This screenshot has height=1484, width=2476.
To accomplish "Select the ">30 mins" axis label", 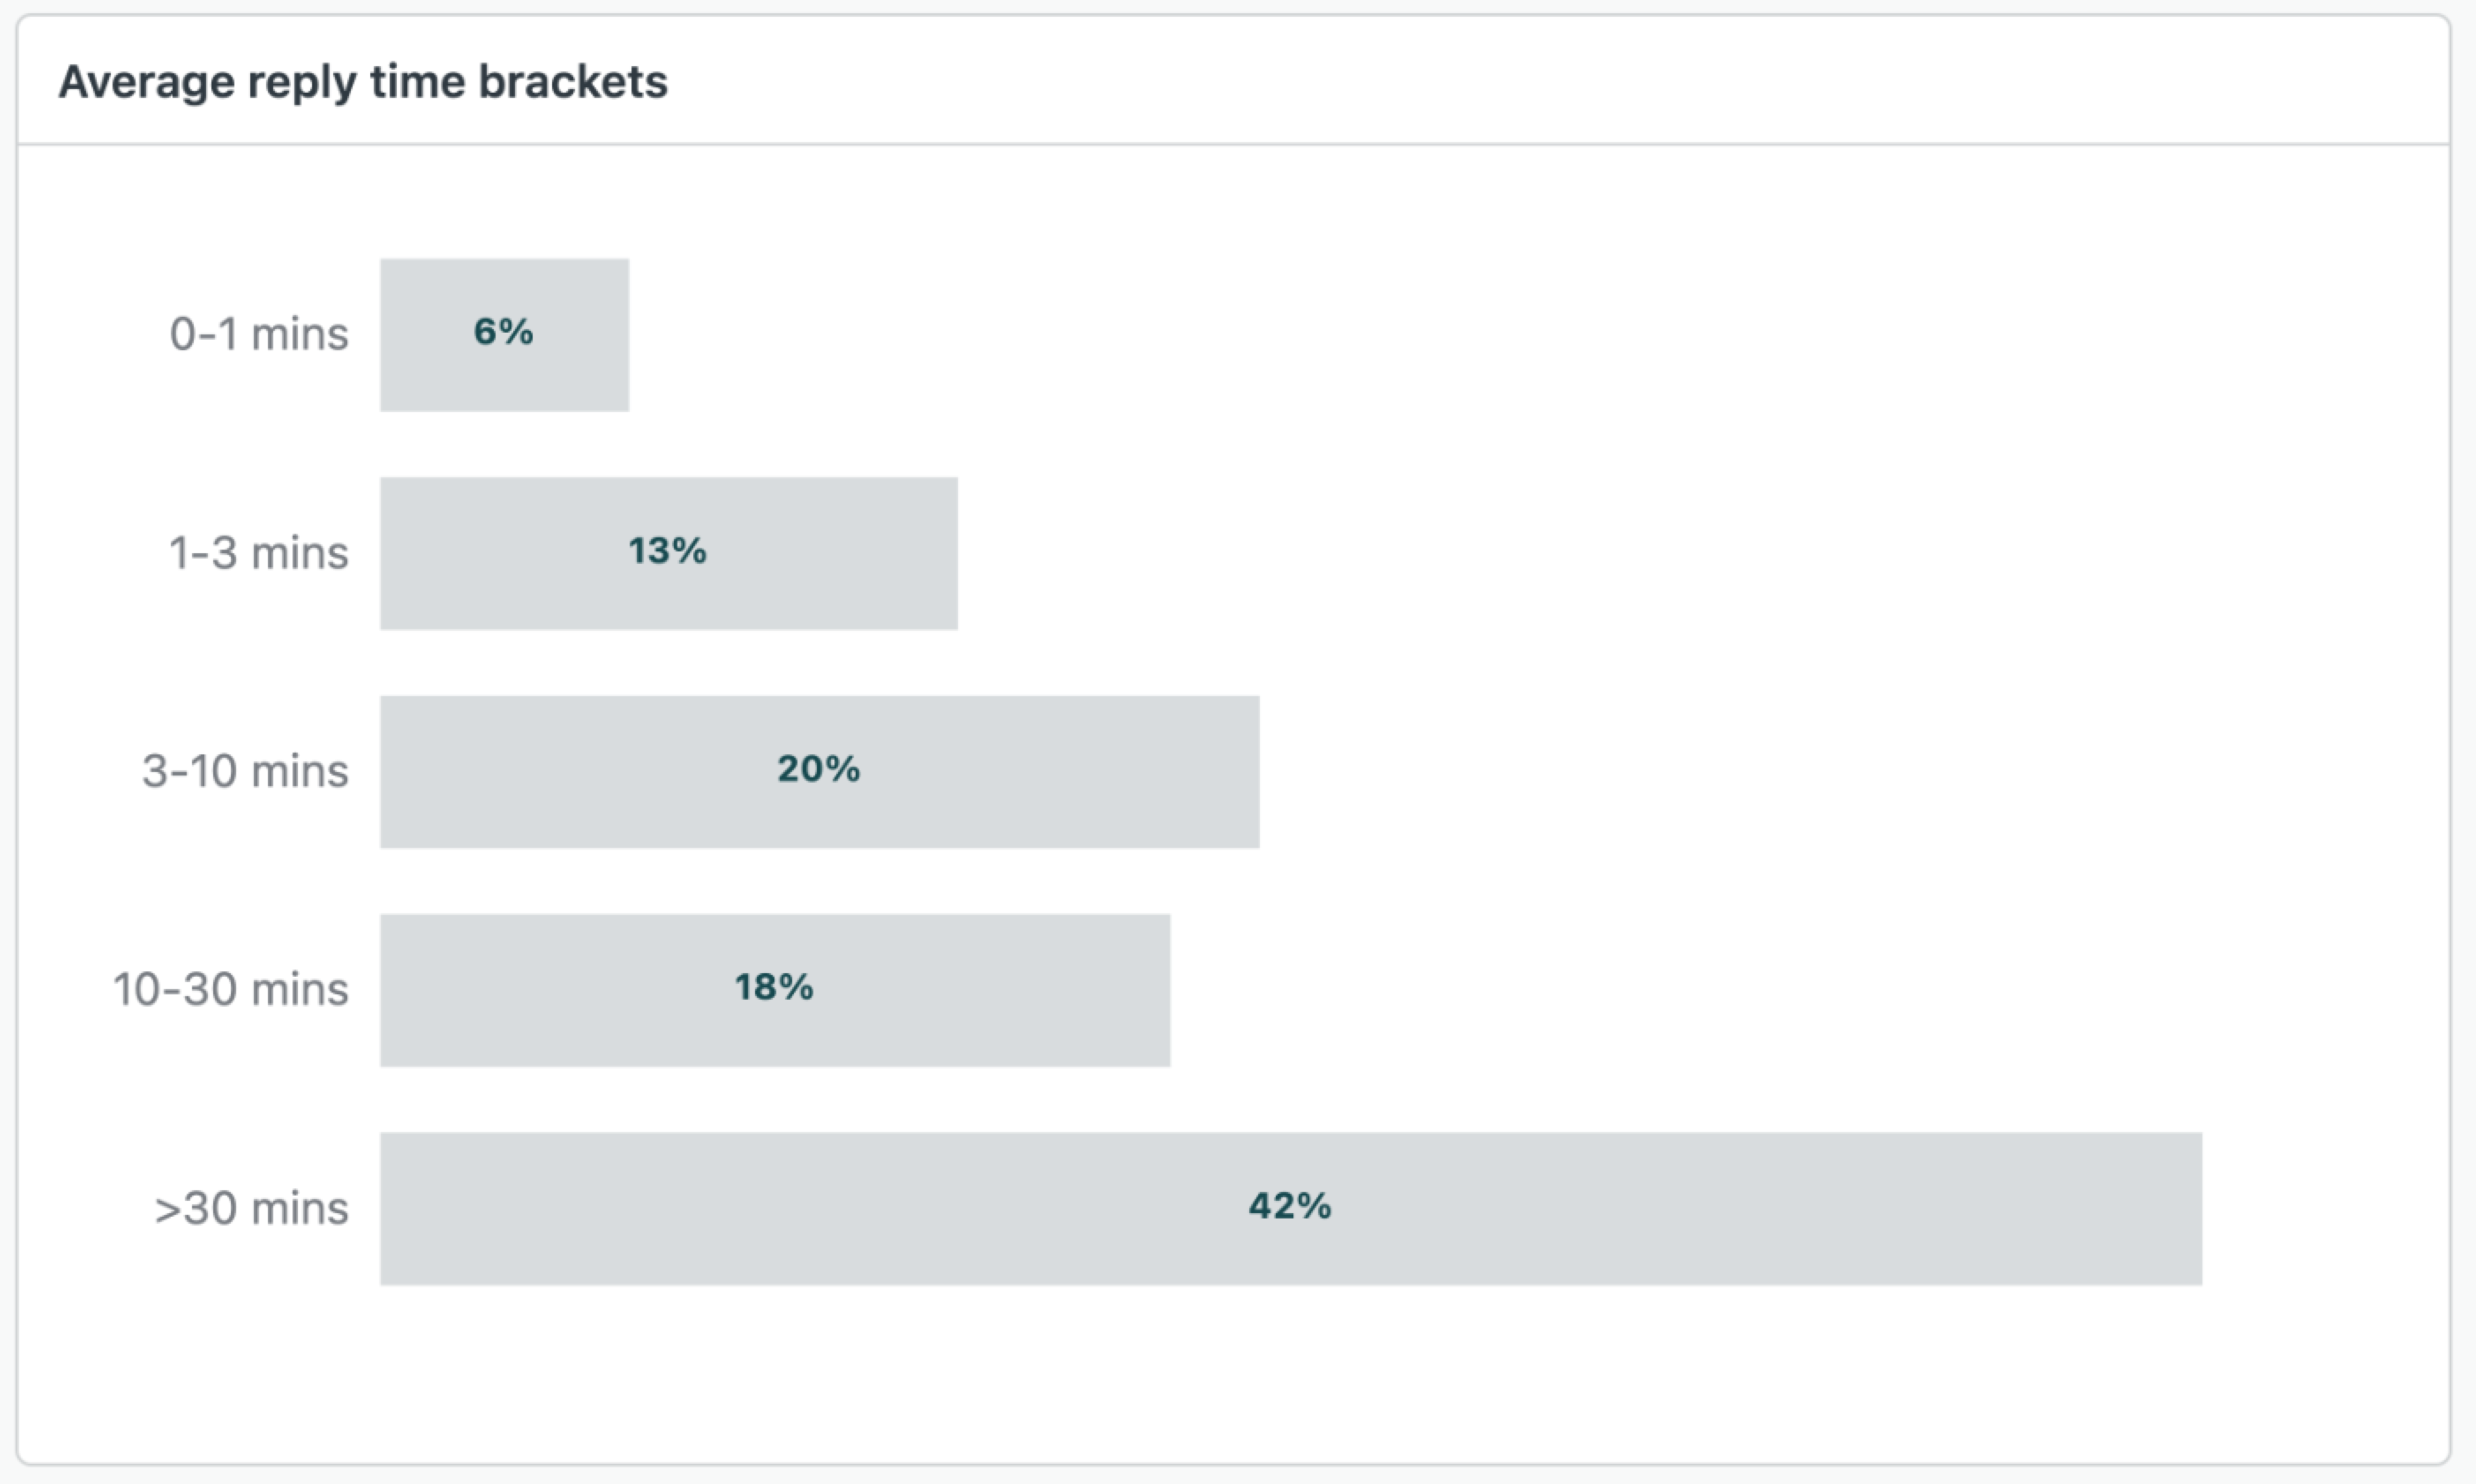I will coord(252,1208).
